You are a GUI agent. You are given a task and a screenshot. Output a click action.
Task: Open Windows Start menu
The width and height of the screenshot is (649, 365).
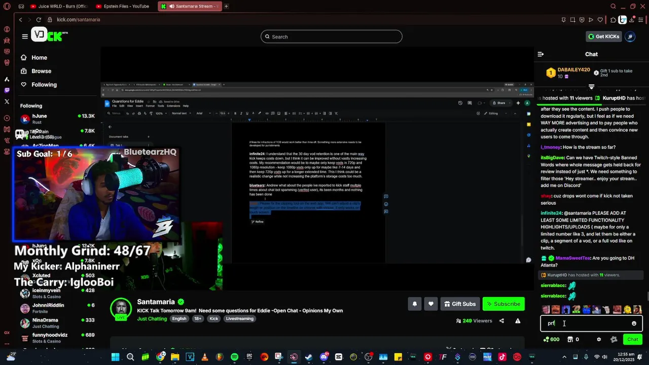click(x=115, y=357)
